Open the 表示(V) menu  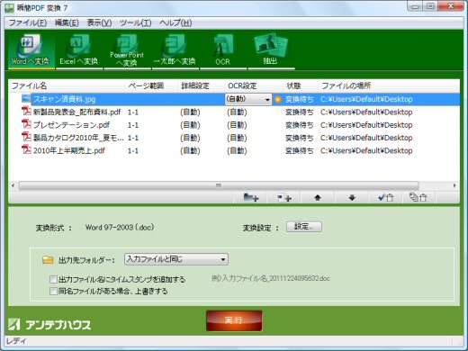(99, 22)
